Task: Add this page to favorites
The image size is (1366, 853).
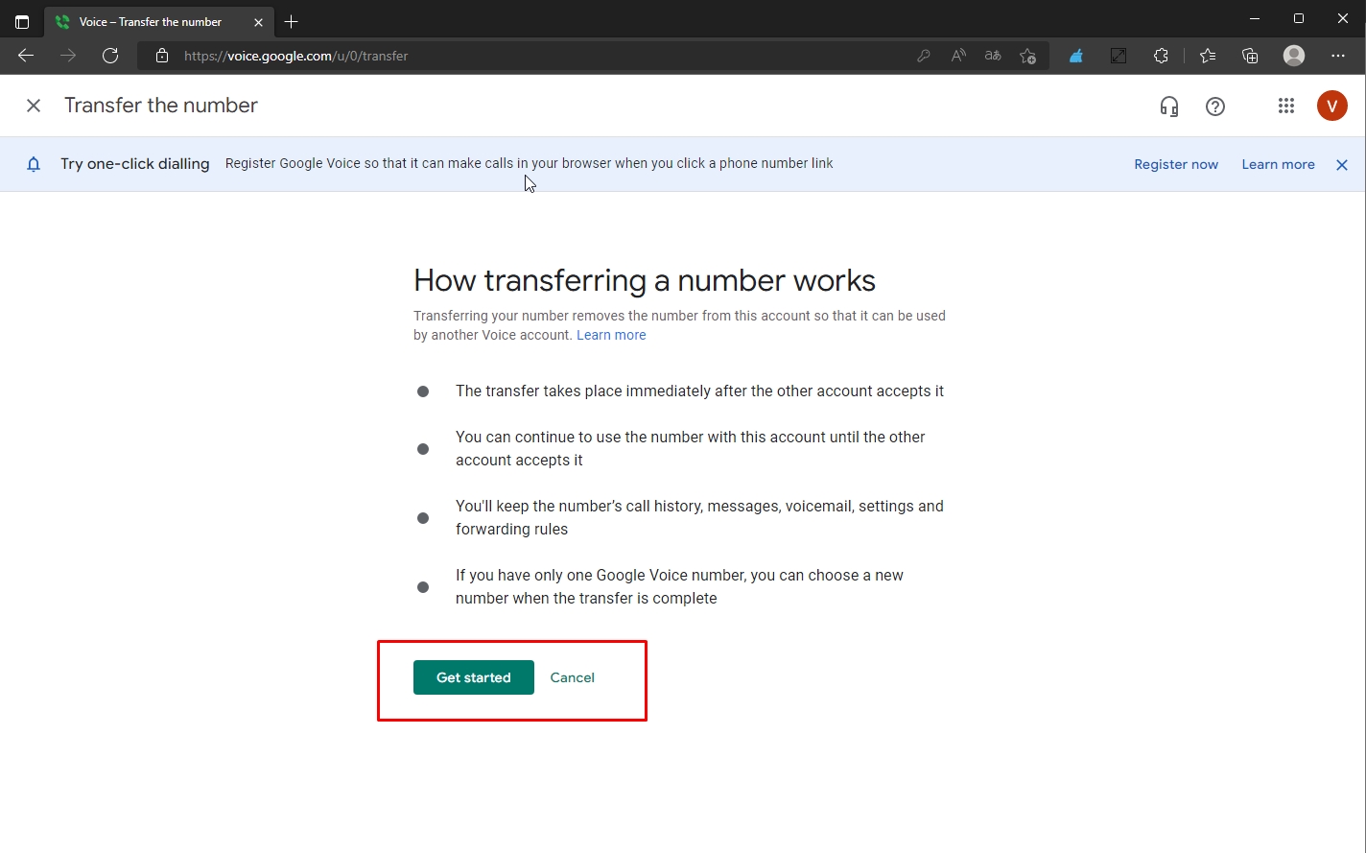Action: pyautogui.click(x=1027, y=56)
